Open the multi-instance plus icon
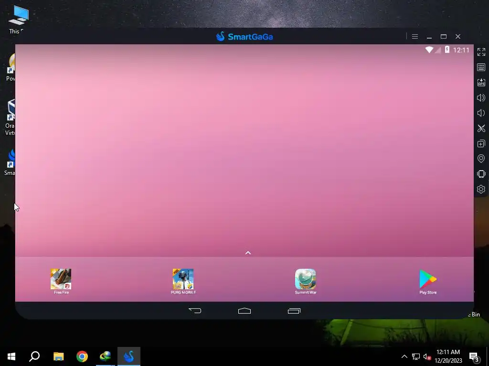 [x=481, y=143]
